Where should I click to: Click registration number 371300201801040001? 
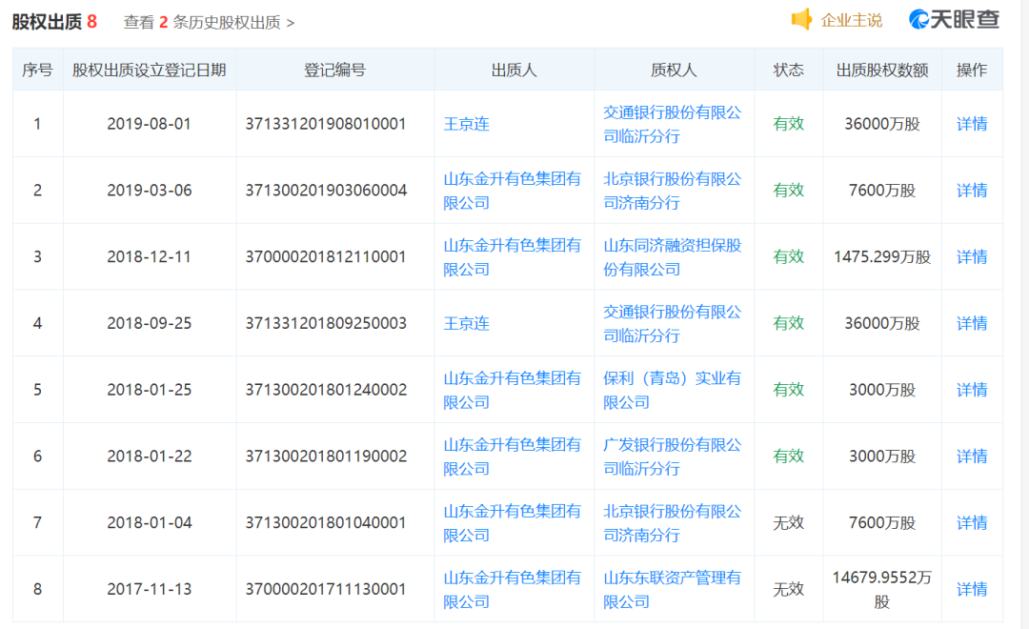click(x=326, y=522)
